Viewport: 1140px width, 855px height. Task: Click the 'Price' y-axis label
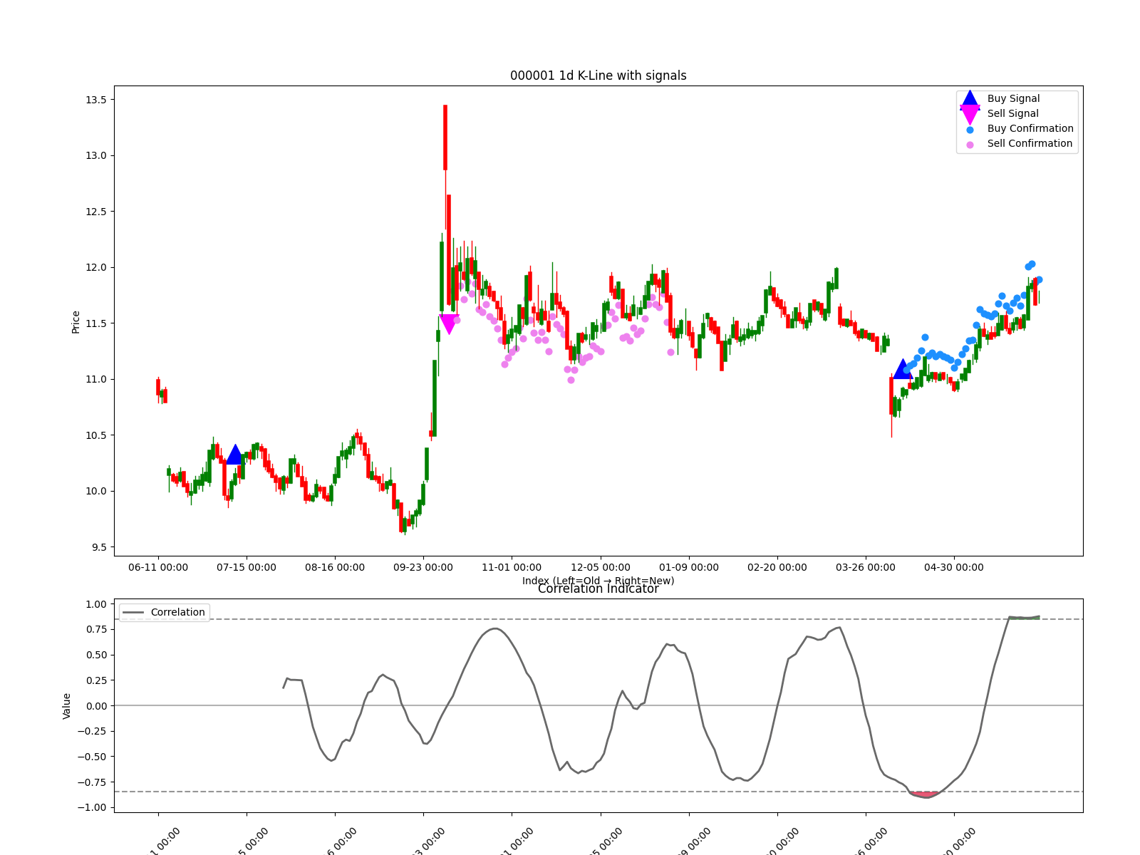[x=76, y=322]
